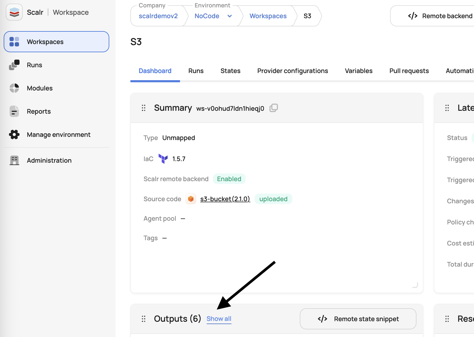Screen dimensions: 474x337
Task: Open Runs in the sidebar
Action: click(x=56, y=65)
